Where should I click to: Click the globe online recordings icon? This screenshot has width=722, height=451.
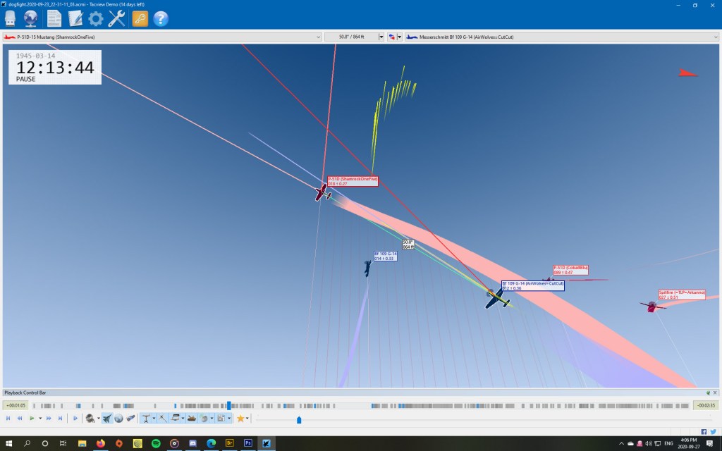[x=32, y=19]
